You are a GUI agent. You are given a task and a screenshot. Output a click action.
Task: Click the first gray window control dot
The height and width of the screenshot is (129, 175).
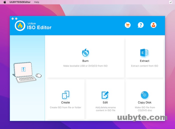tap(12, 19)
